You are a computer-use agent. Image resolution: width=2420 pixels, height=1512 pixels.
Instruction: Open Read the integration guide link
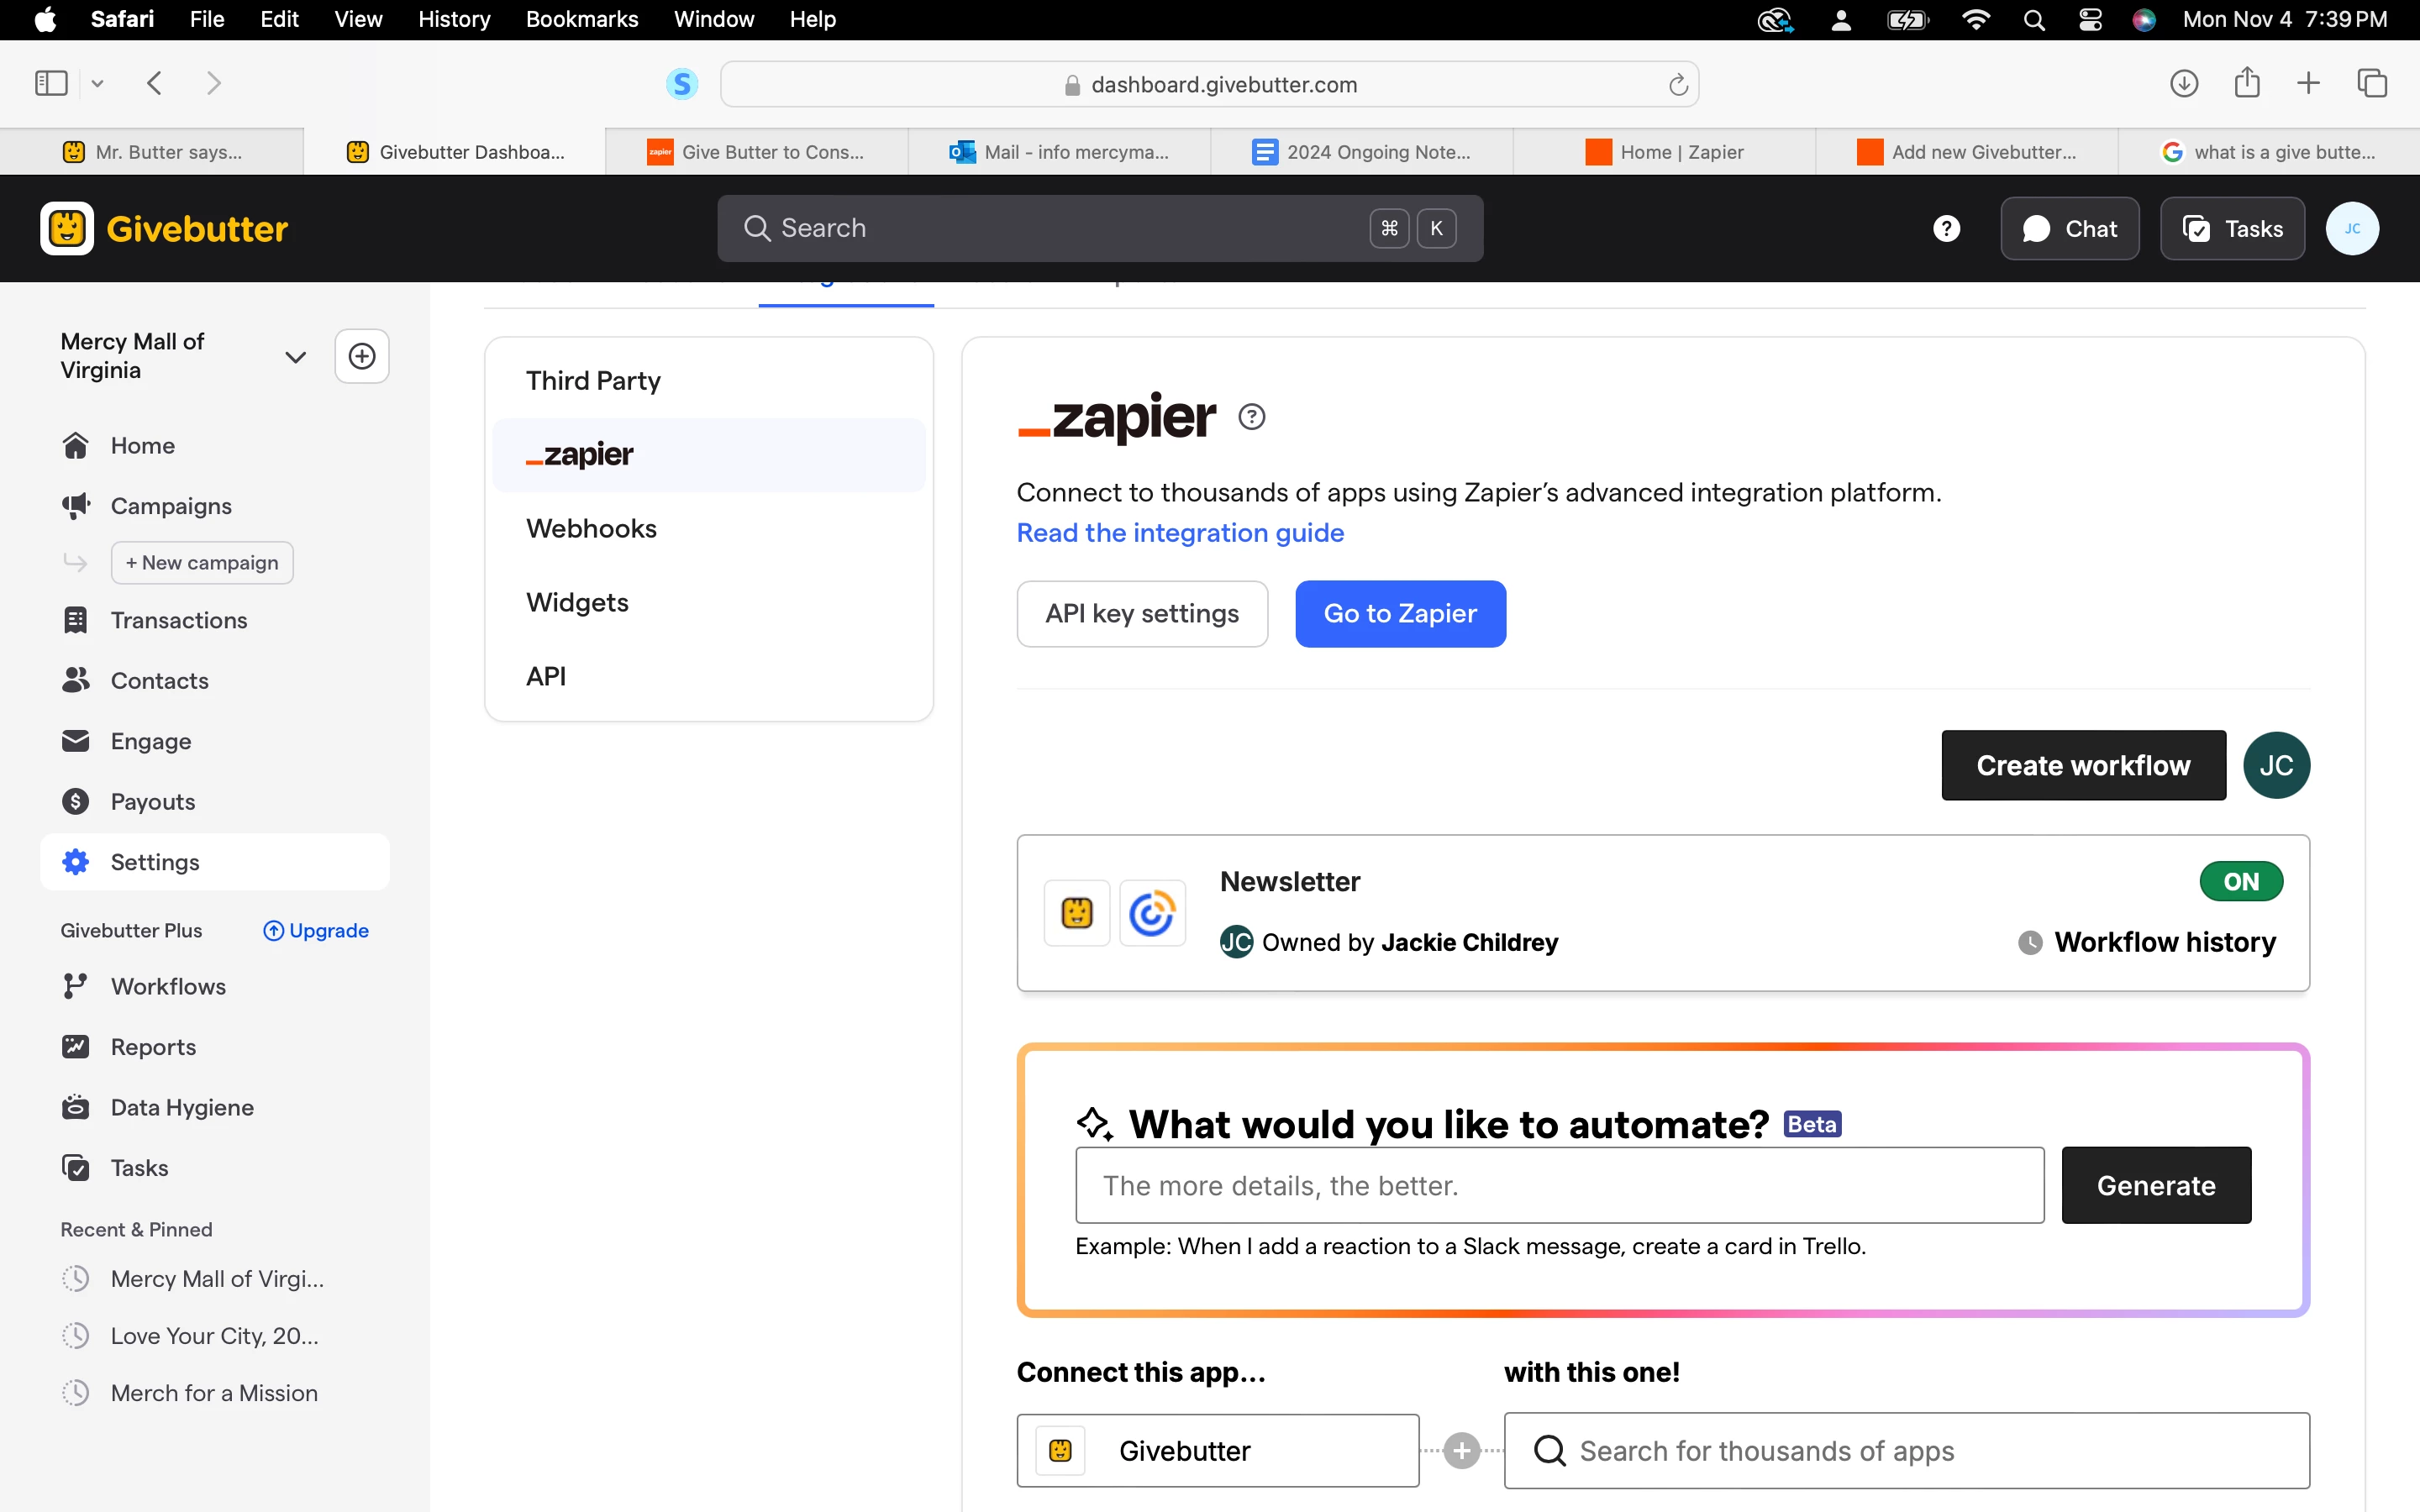coord(1179,533)
